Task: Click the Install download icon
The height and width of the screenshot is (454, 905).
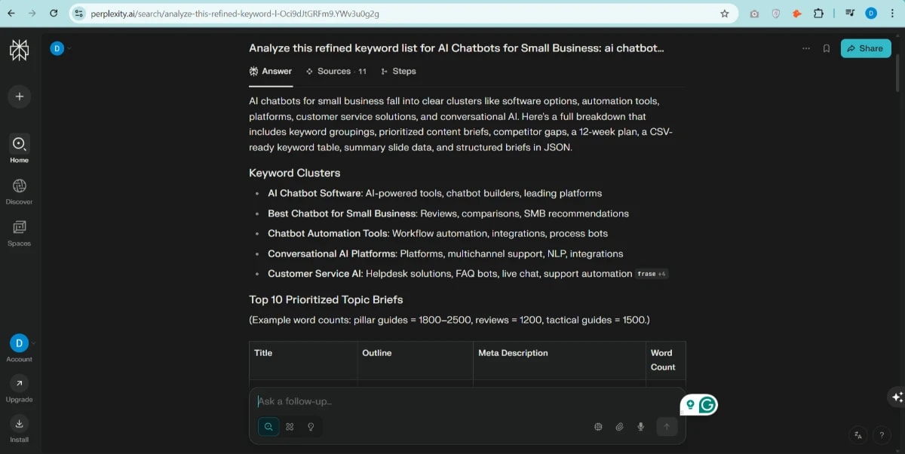Action: (19, 423)
